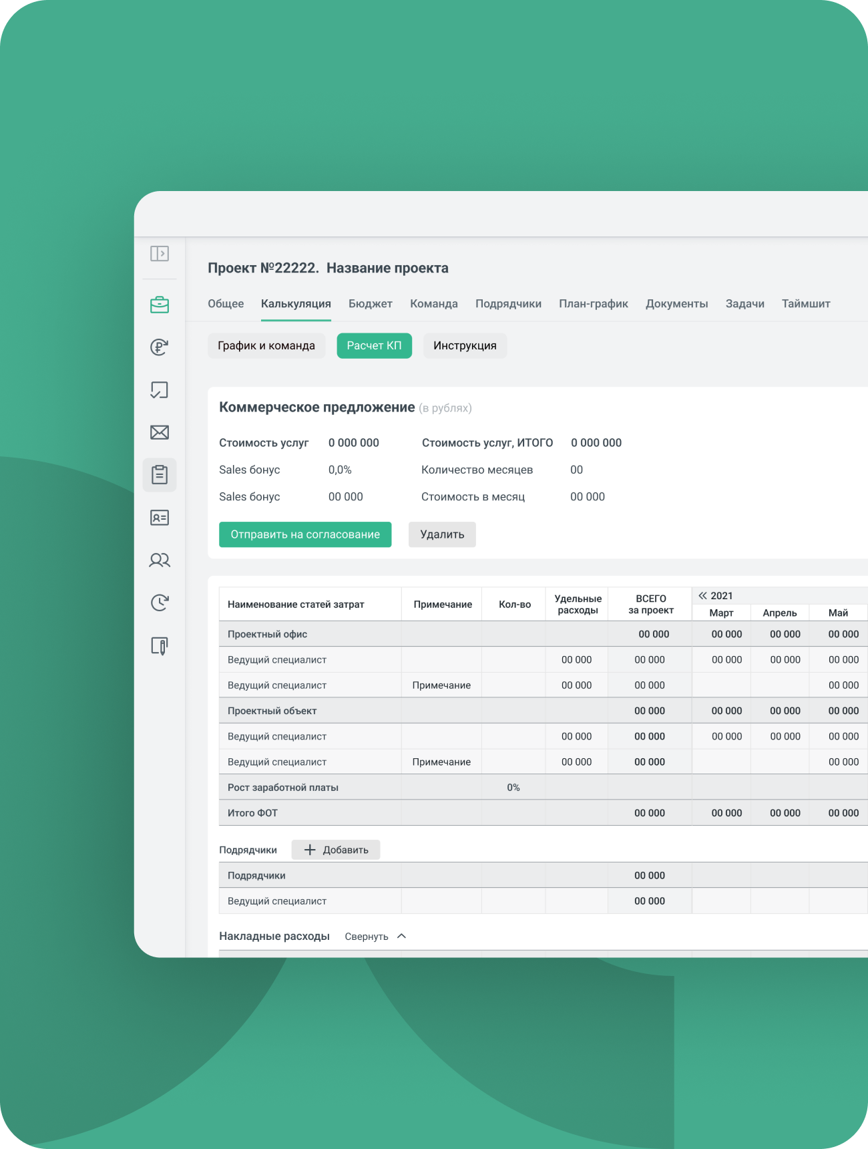Add a contractor with Добавить button

(336, 850)
